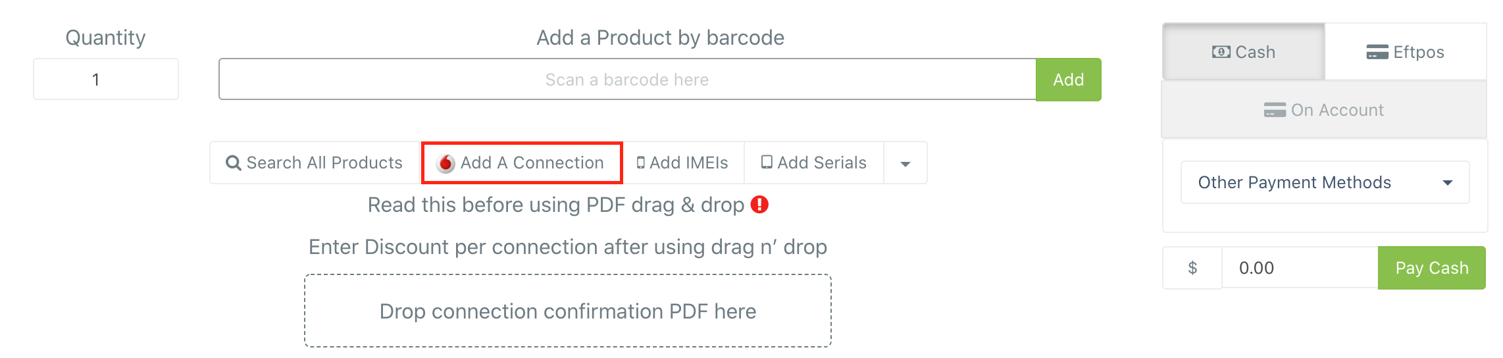Expand the caret dropdown after Add Serials
Image resolution: width=1503 pixels, height=358 pixels.
click(905, 163)
